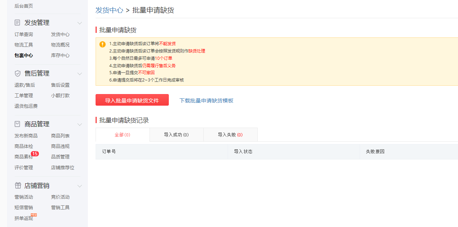Click the 售后管理 shield icon
This screenshot has width=458, height=227.
(x=18, y=73)
